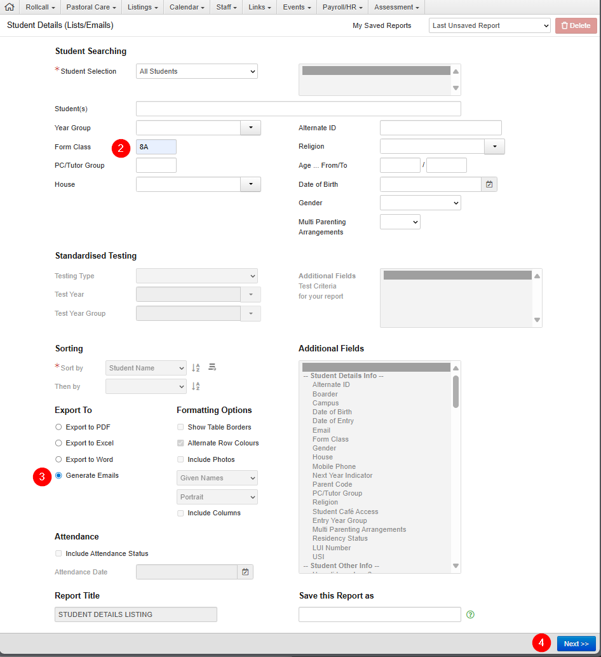Viewport: 601px width, 657px height.
Task: Click the Student(s) input field
Action: click(x=298, y=109)
